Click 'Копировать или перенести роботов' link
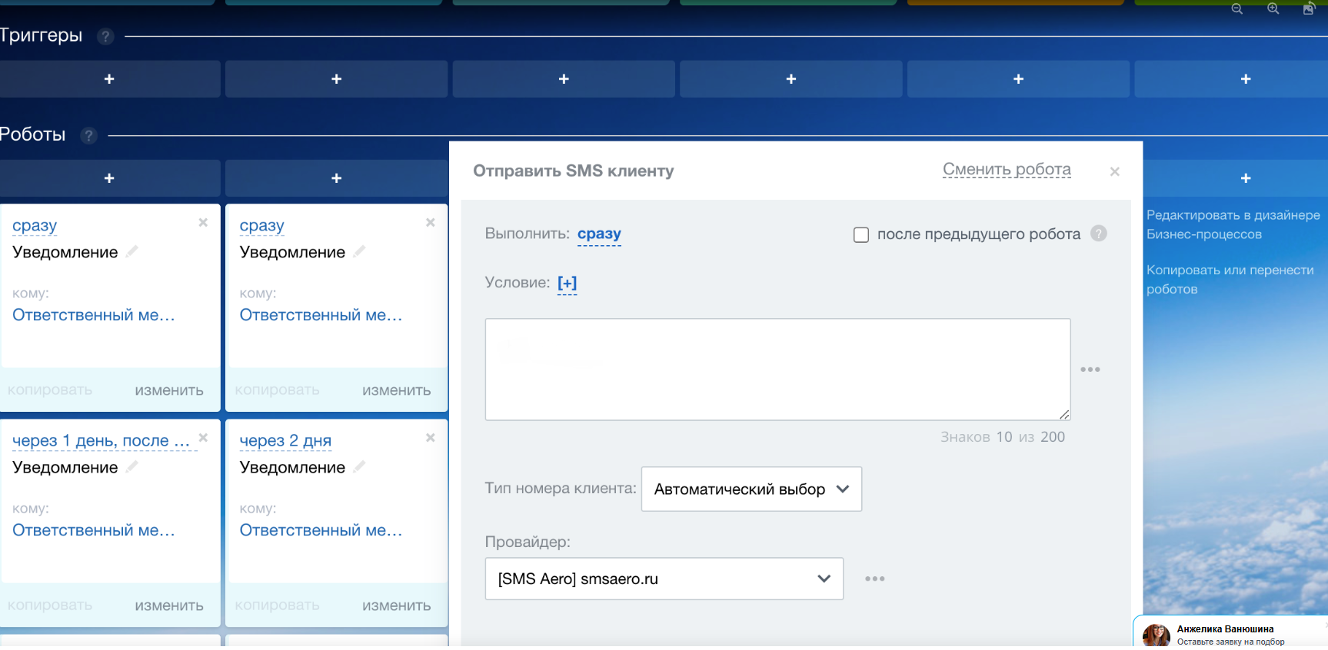The height and width of the screenshot is (650, 1328). pos(1230,280)
